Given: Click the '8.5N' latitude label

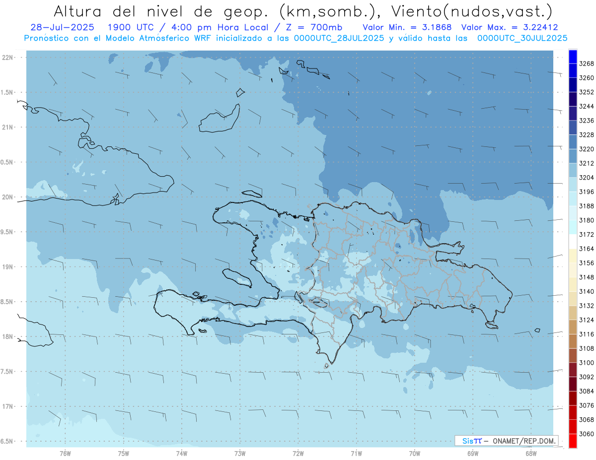Looking at the screenshot, I should (7, 302).
